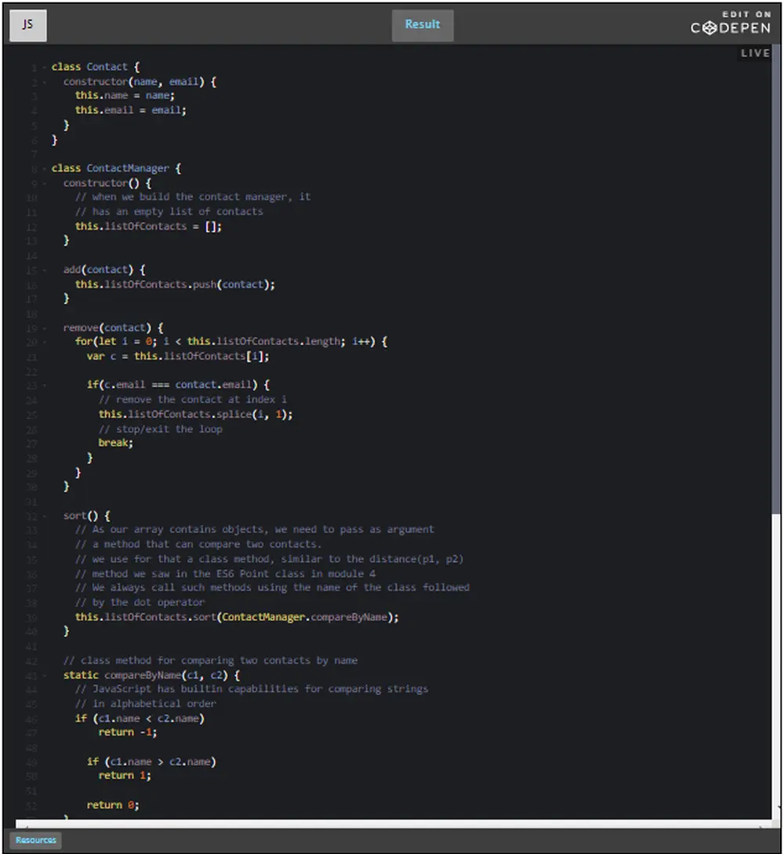Image resolution: width=784 pixels, height=854 pixels.
Task: Click the '// remove the contact at index i' comment
Action: coord(193,400)
